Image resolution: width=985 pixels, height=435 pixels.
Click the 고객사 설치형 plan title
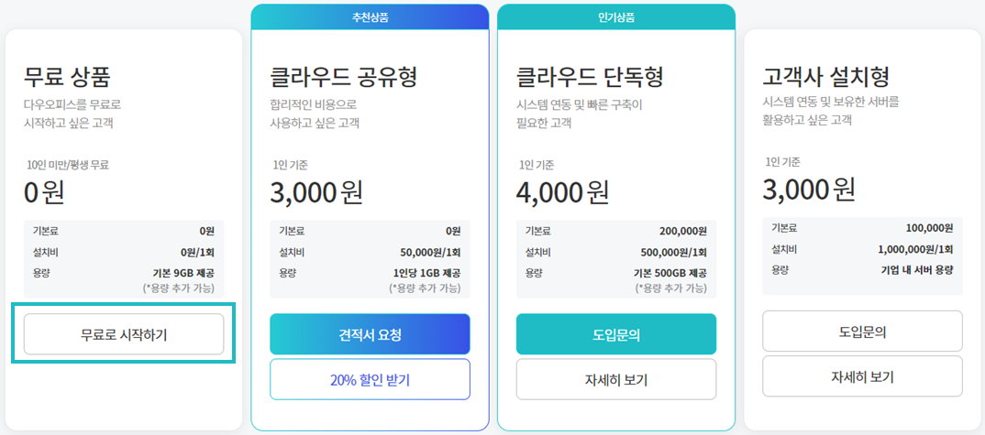[825, 77]
